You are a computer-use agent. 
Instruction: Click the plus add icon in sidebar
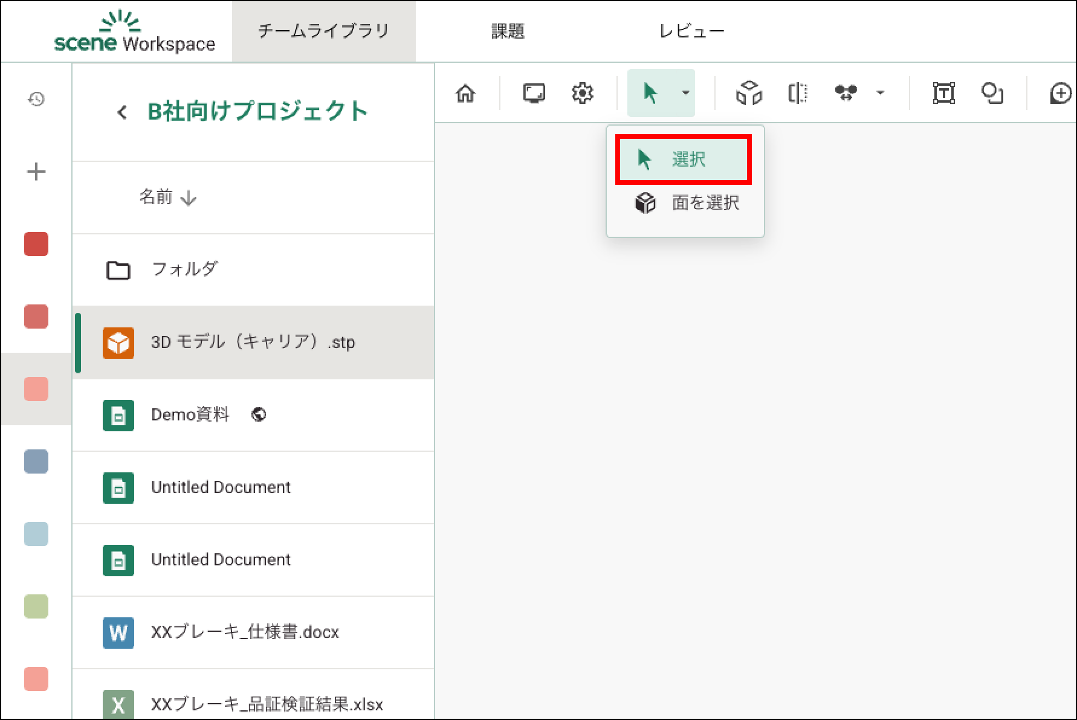(x=36, y=172)
